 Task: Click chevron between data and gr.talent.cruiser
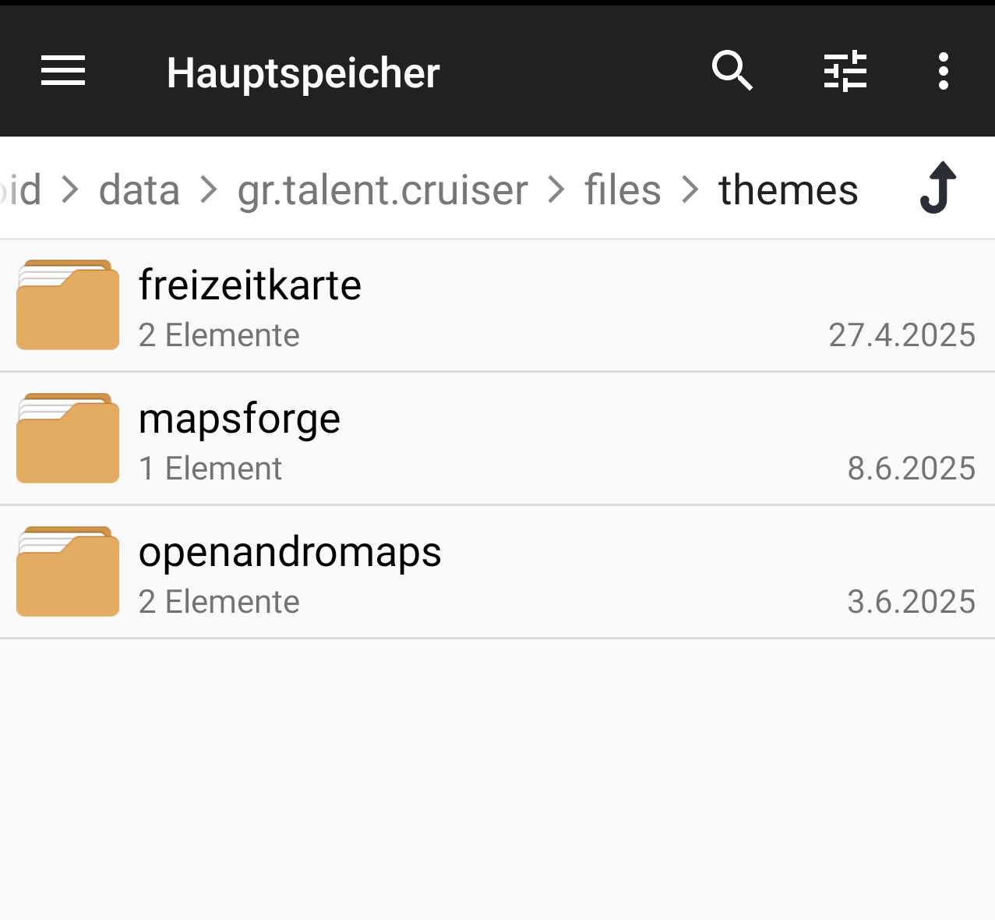(x=208, y=189)
